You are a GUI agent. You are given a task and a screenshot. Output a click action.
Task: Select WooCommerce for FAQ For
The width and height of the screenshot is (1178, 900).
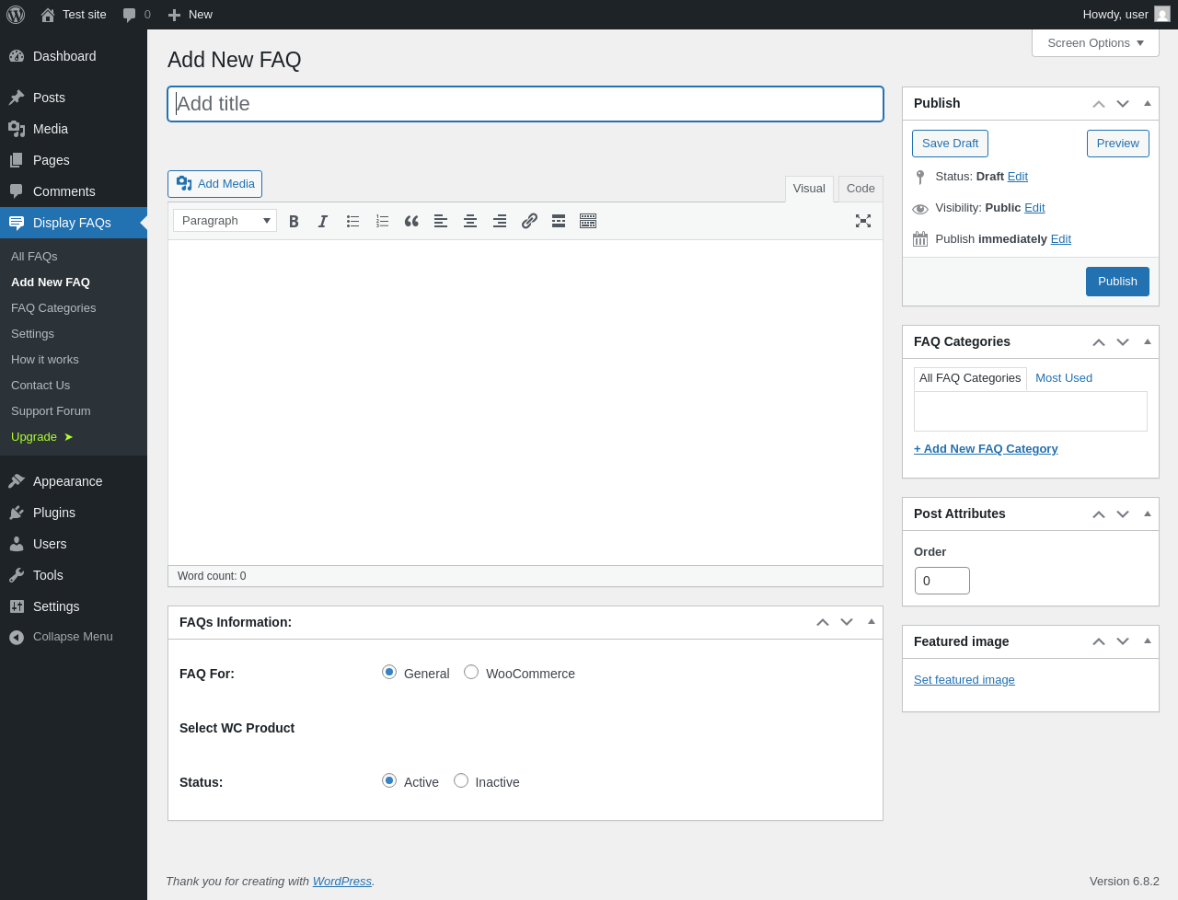(471, 672)
